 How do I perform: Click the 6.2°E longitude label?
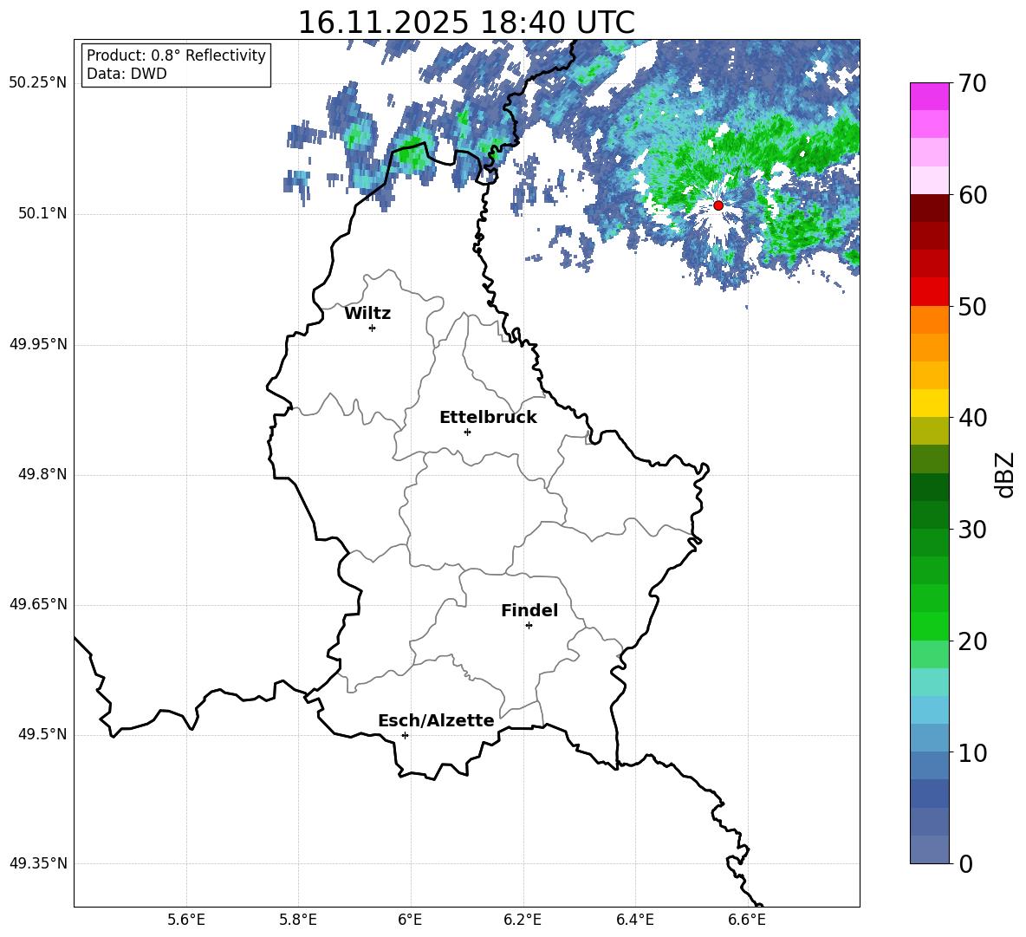[x=523, y=920]
